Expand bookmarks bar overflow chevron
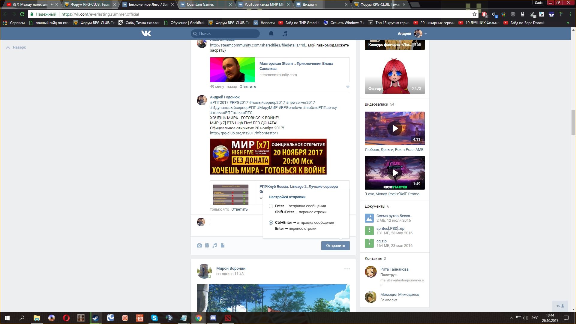Viewport: 576px width, 324px height. click(568, 23)
